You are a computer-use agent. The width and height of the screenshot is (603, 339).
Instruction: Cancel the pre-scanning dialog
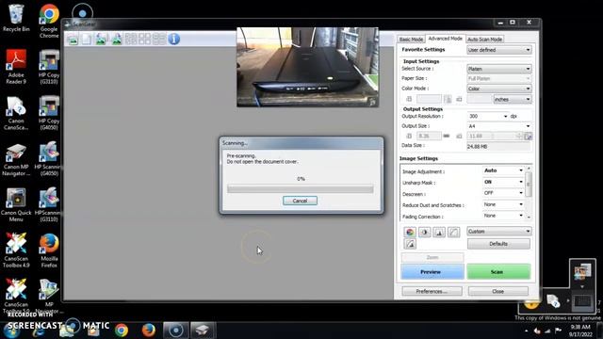point(300,201)
